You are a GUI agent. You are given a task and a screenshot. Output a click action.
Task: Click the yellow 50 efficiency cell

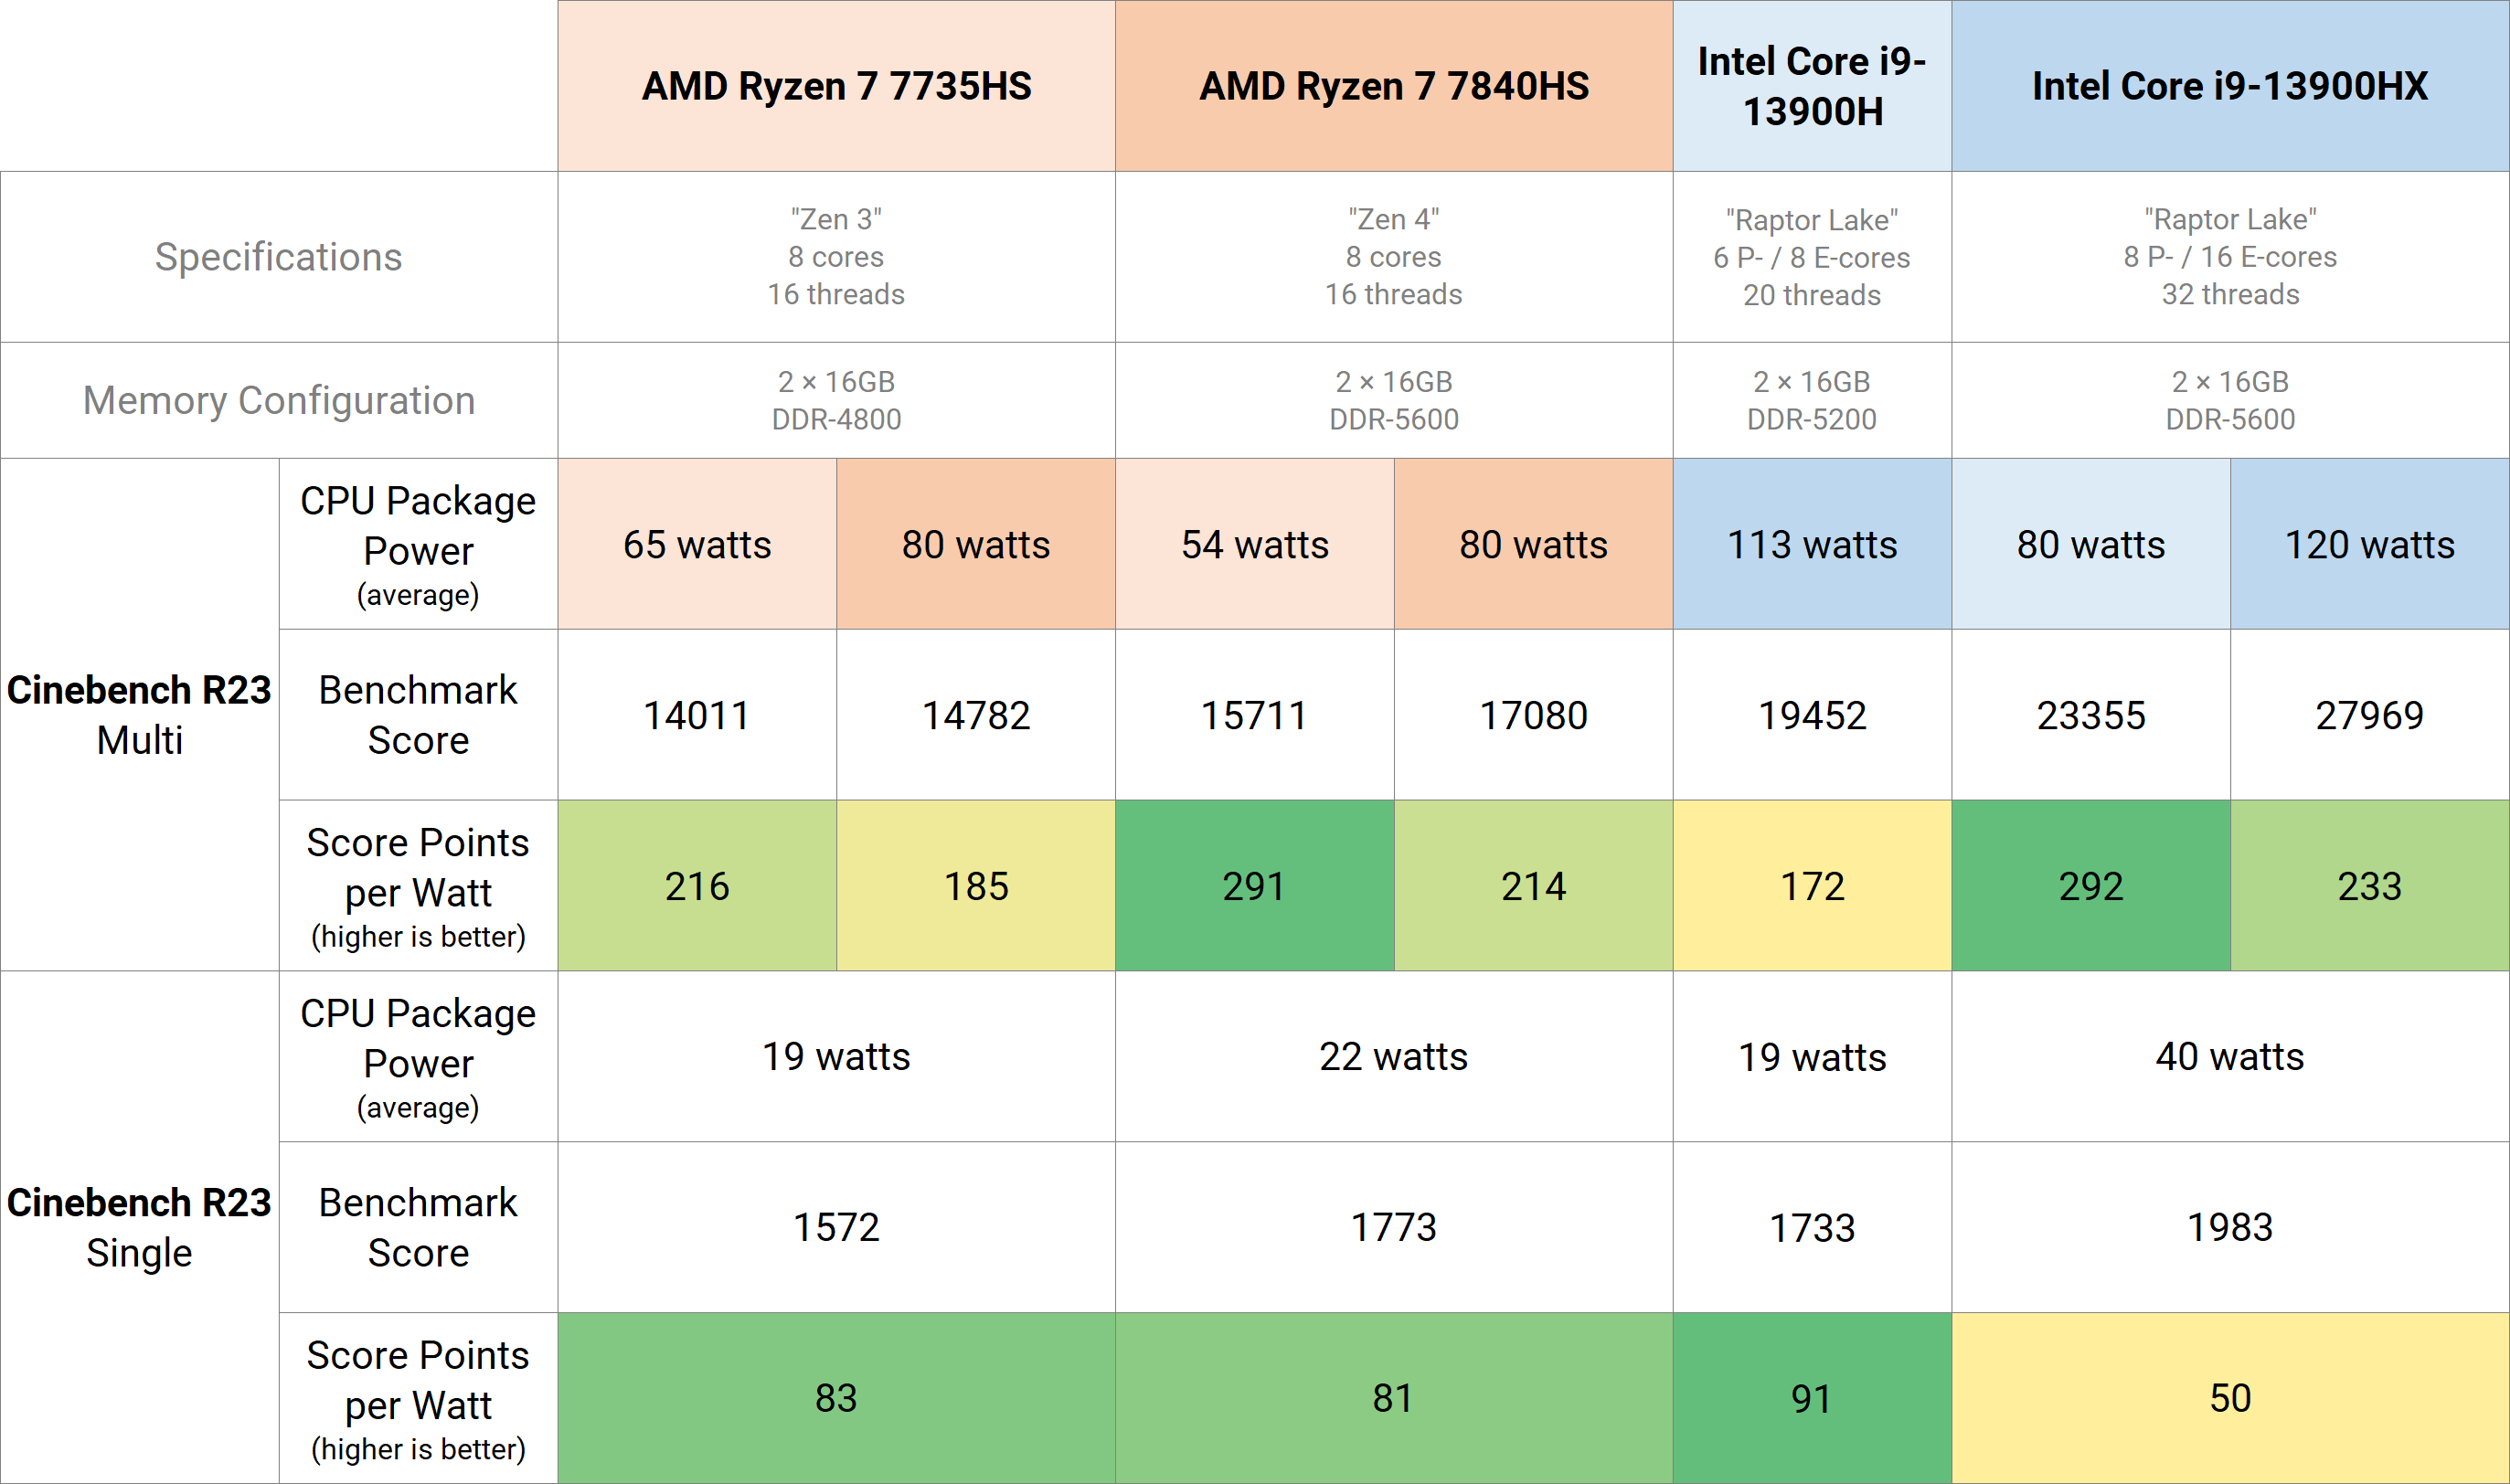2229,1398
